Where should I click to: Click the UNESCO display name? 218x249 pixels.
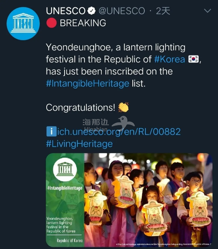click(x=66, y=11)
